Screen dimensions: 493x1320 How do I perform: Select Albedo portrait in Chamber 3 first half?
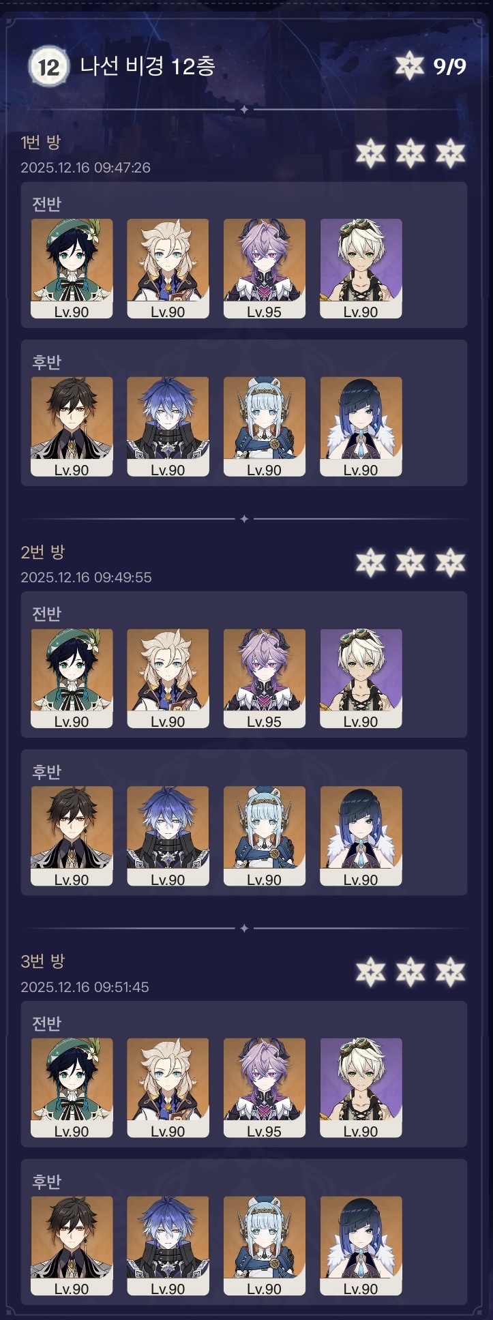point(168,1088)
